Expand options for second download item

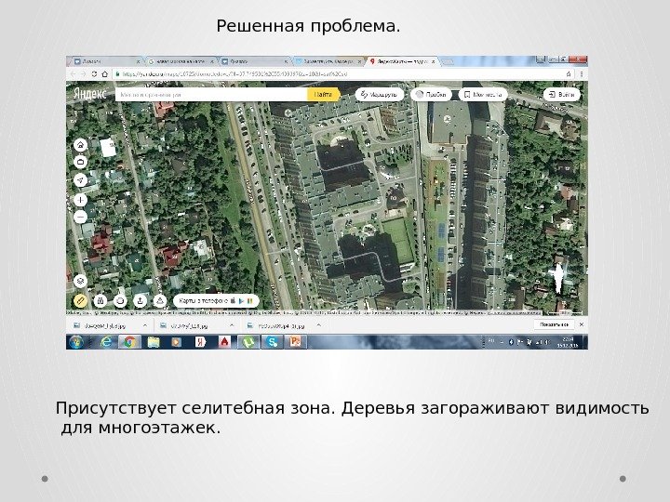[x=232, y=325]
